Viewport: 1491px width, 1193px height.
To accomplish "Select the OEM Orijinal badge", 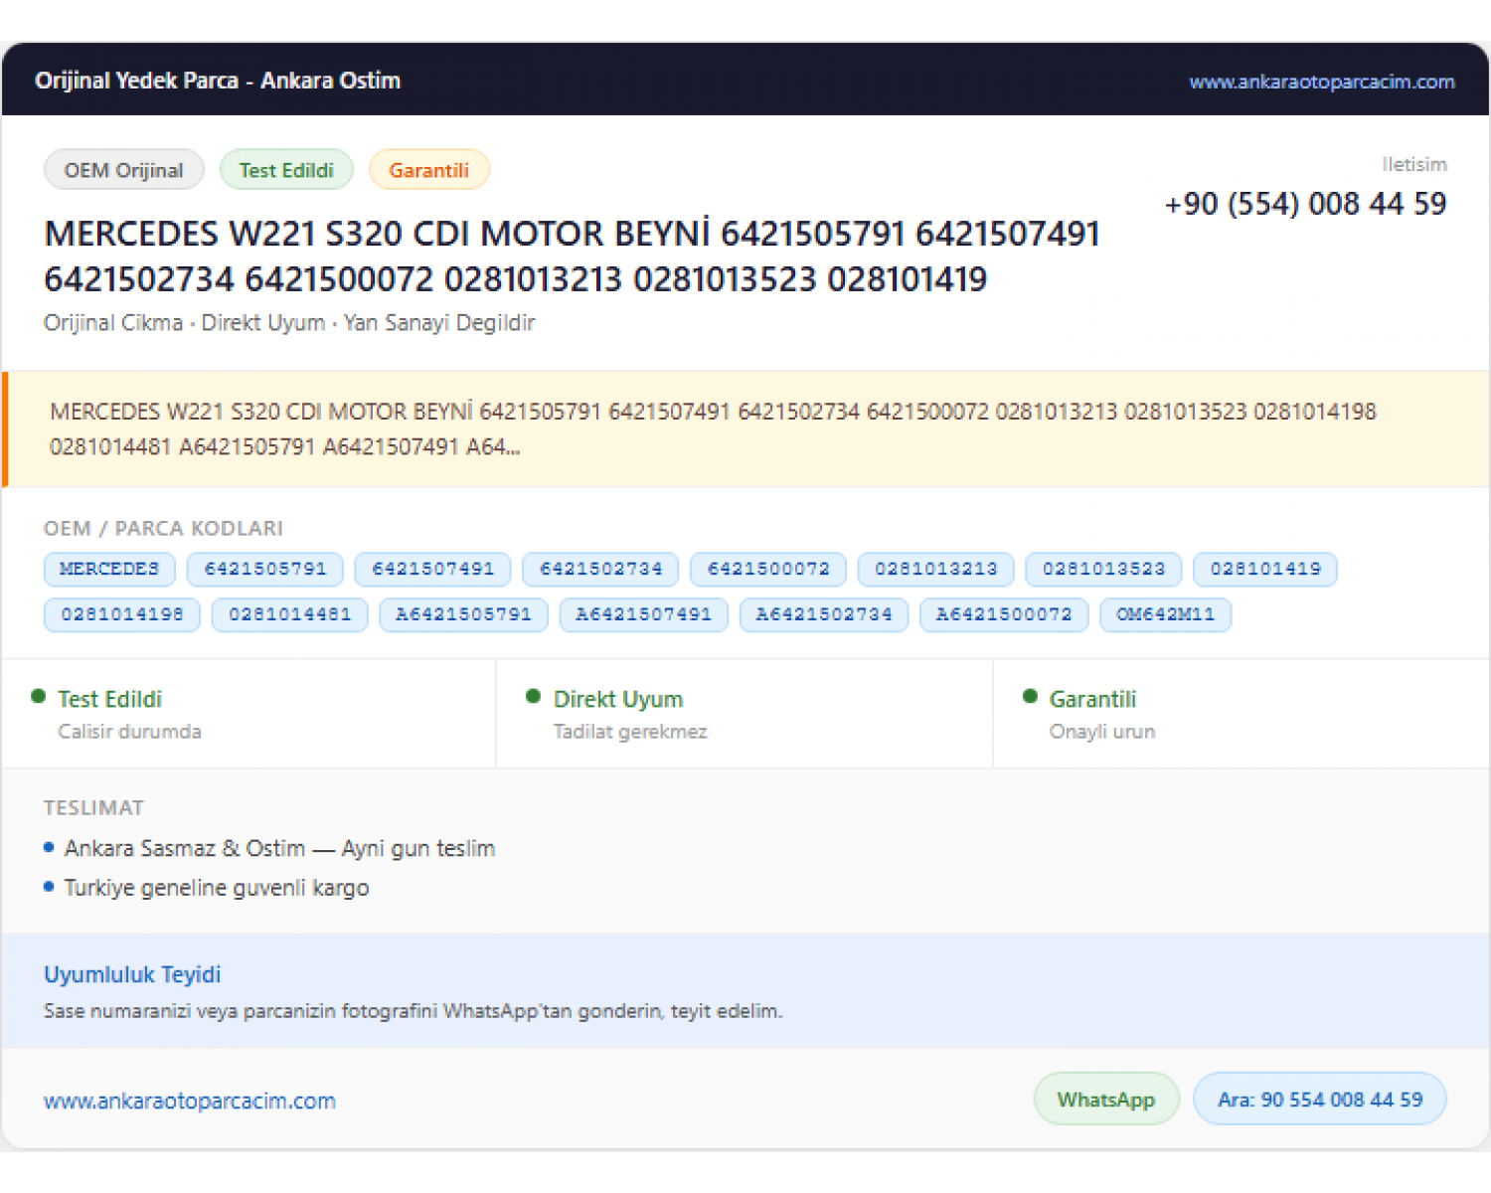I will (x=124, y=170).
